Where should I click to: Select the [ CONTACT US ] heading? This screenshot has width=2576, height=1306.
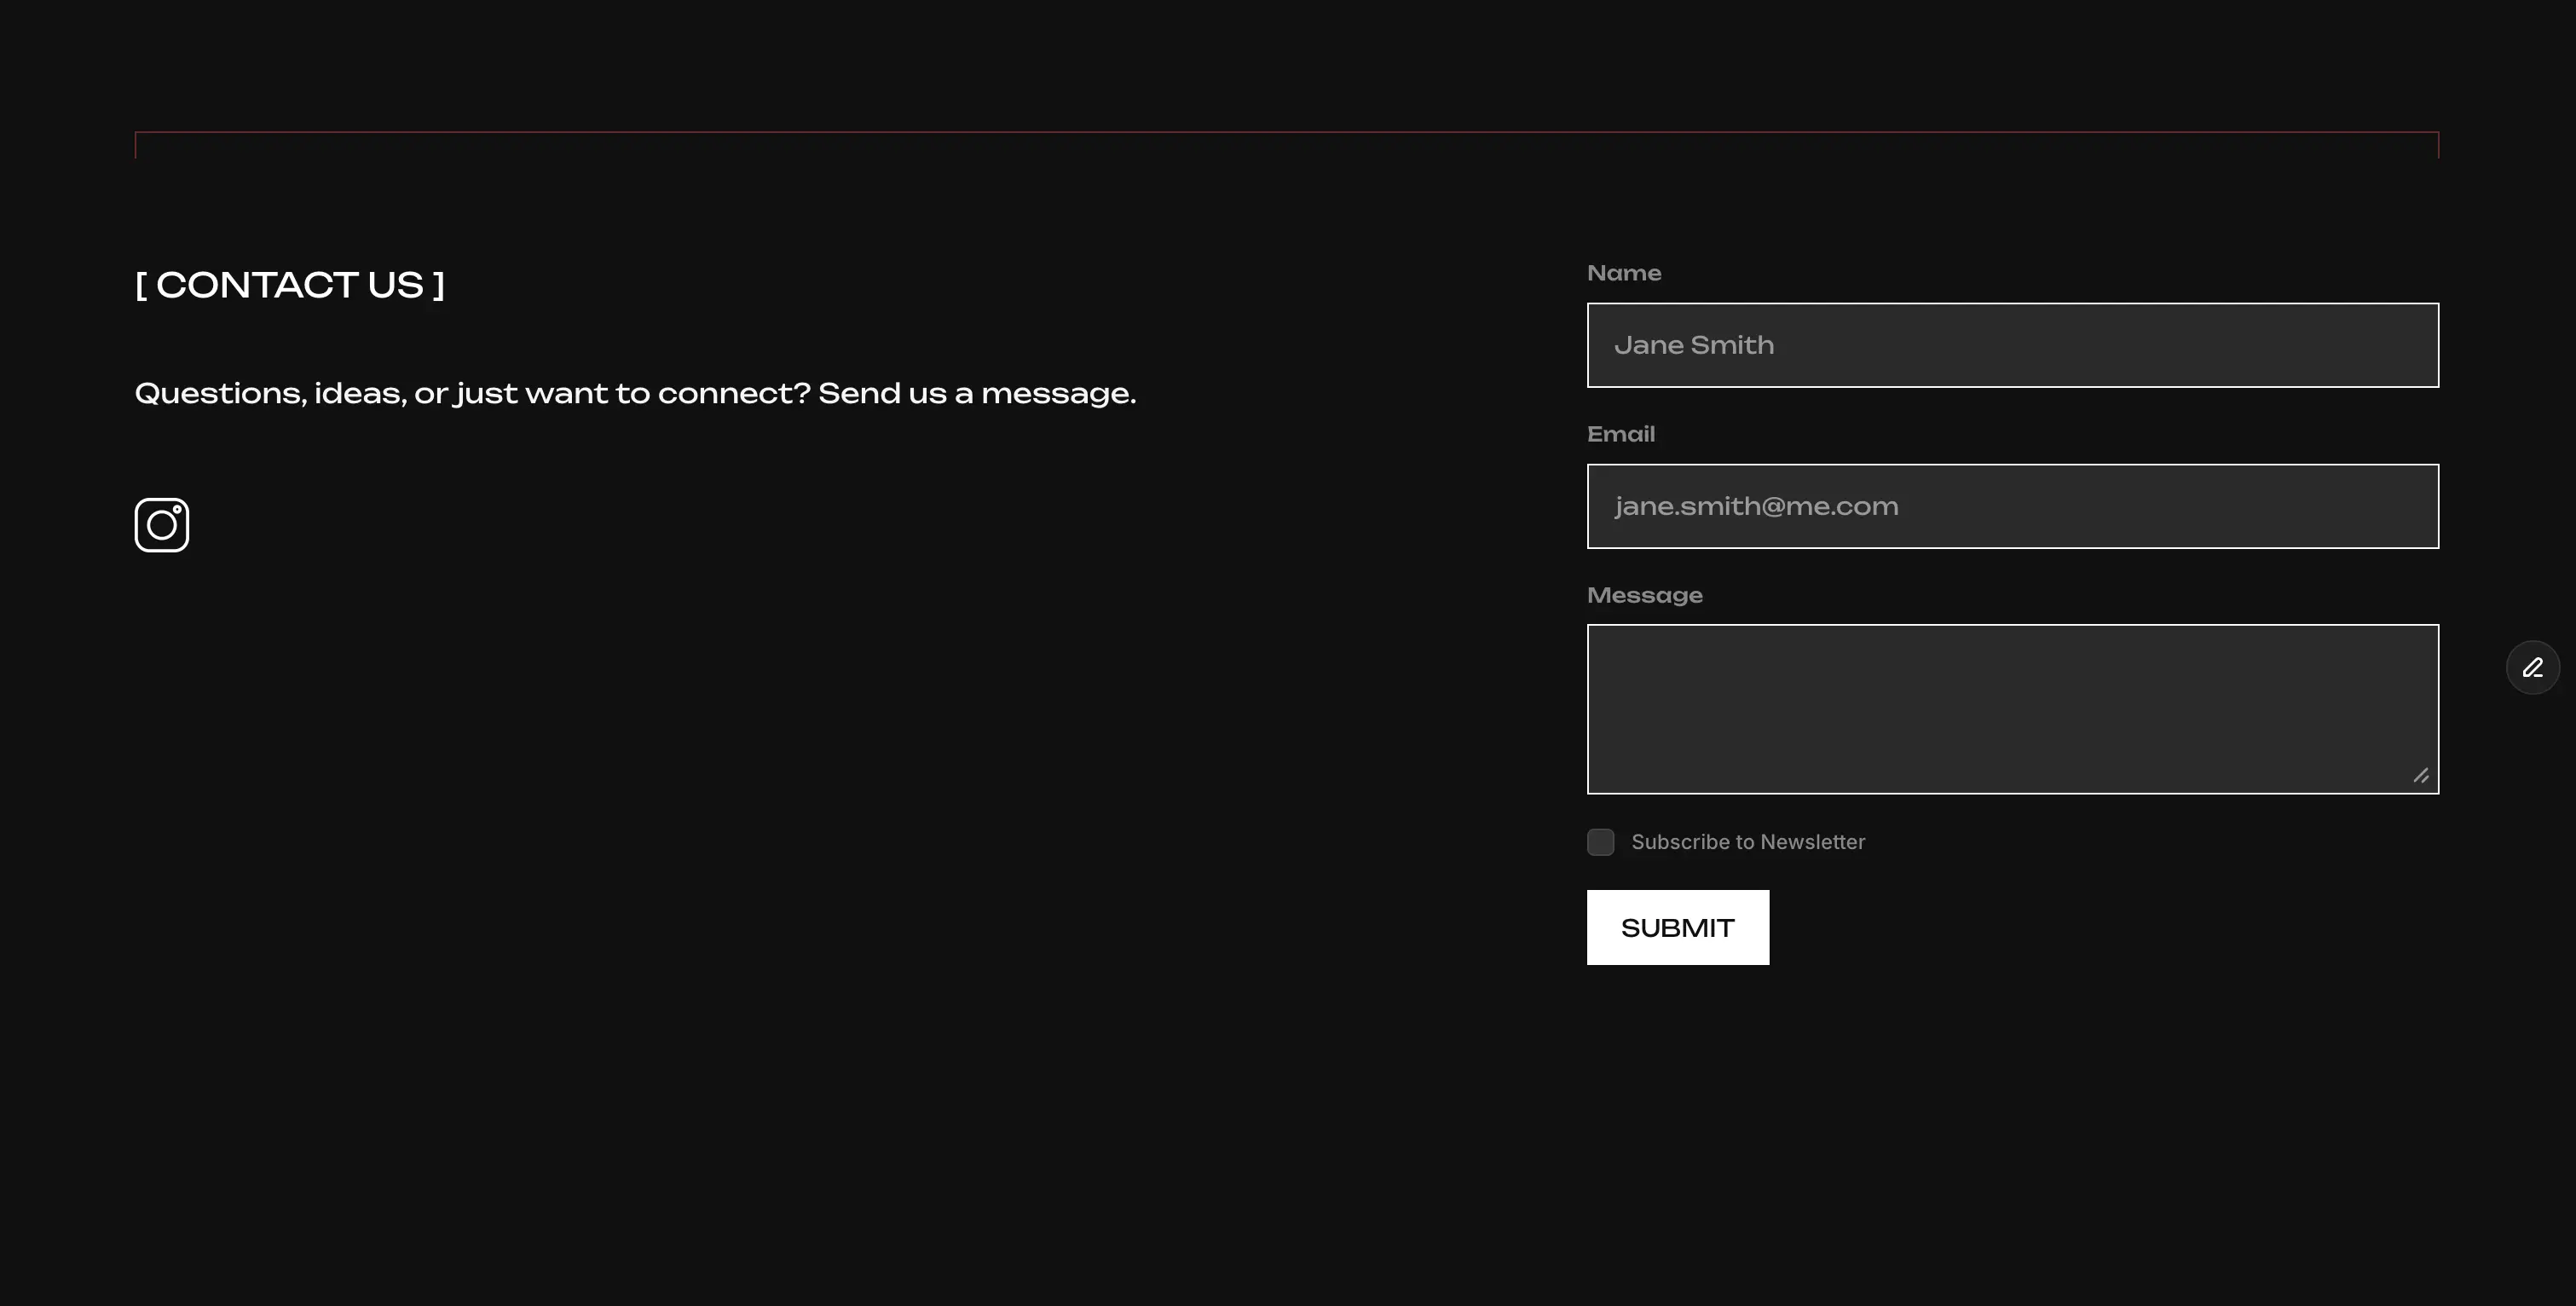[x=289, y=285]
